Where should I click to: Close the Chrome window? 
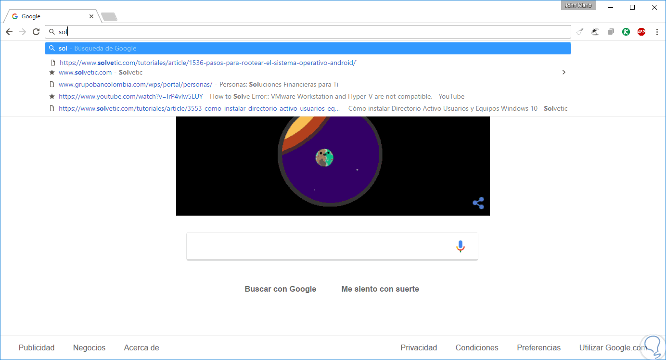point(654,7)
